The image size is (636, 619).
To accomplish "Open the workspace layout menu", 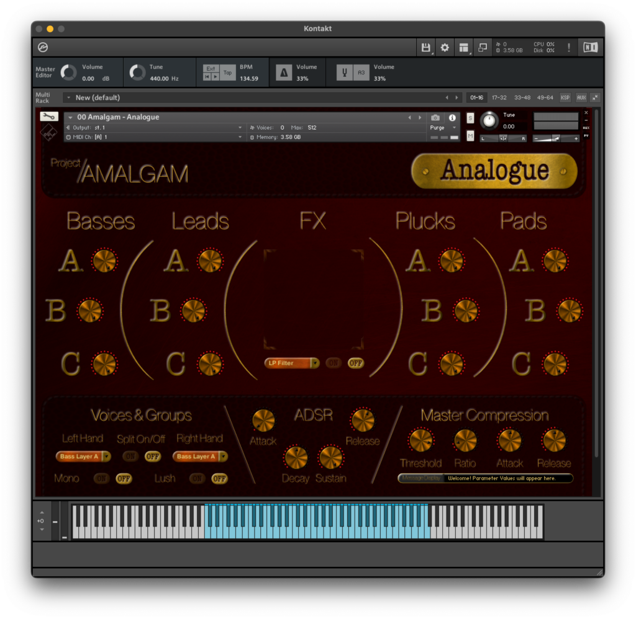I will click(x=463, y=47).
